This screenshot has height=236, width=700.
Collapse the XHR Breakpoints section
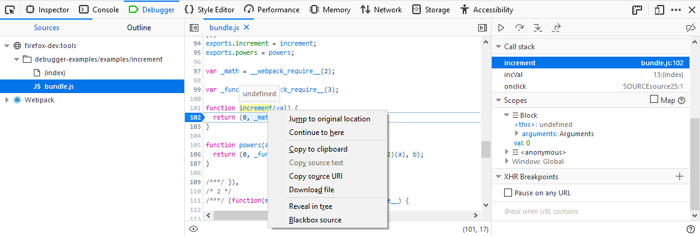499,177
